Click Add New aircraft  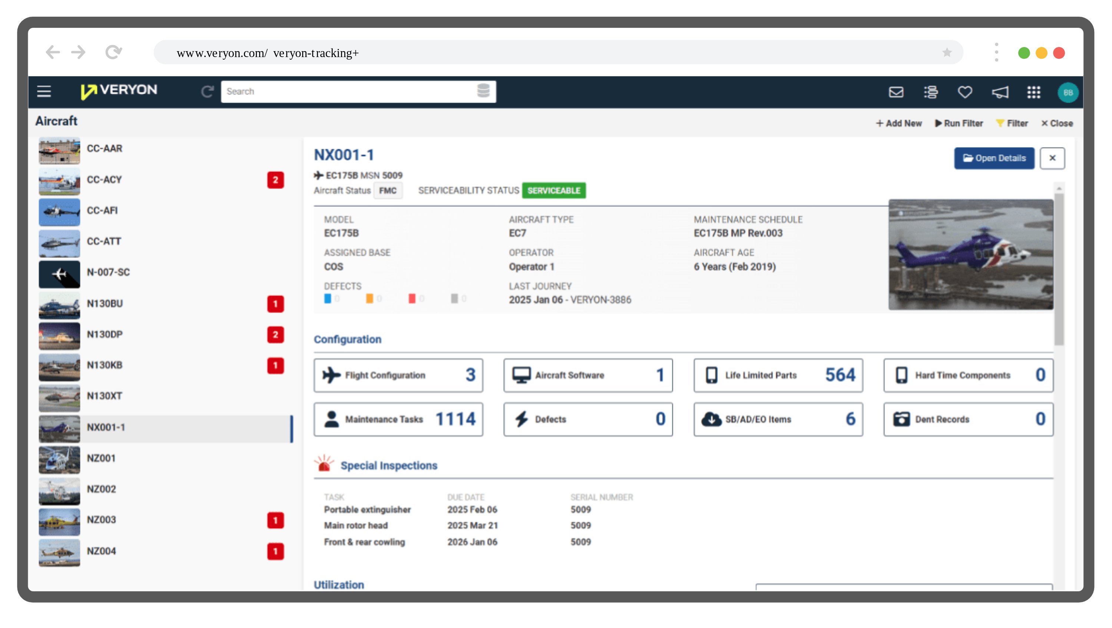click(x=899, y=123)
